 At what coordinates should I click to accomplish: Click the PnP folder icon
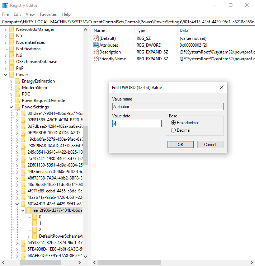pyautogui.click(x=12, y=68)
